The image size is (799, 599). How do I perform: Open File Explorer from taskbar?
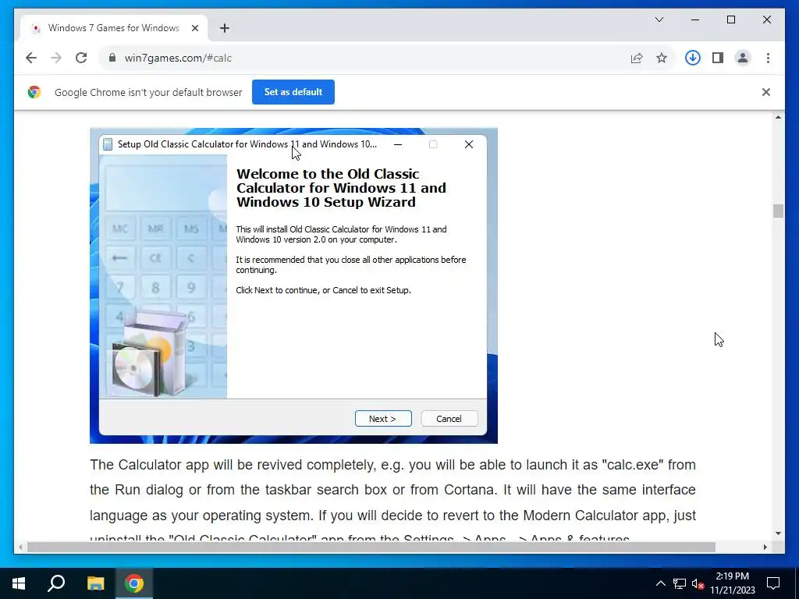pos(95,583)
